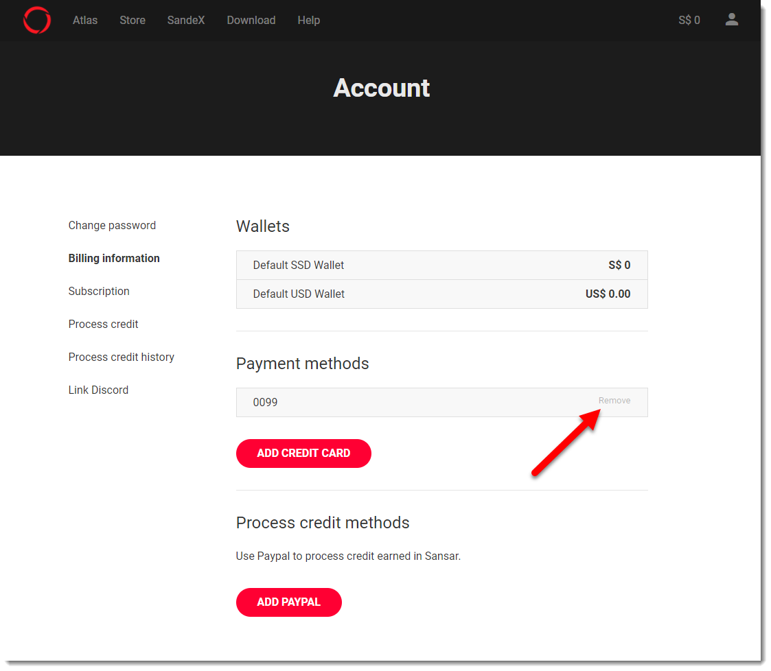Open the Atlas page from navbar
Screen dimensions: 771x671
[x=85, y=21]
